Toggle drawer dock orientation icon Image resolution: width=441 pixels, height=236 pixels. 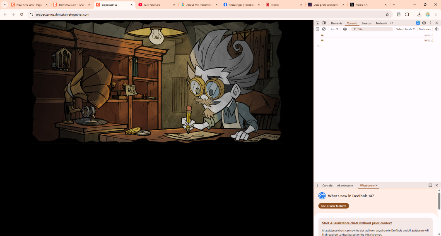[430, 185]
